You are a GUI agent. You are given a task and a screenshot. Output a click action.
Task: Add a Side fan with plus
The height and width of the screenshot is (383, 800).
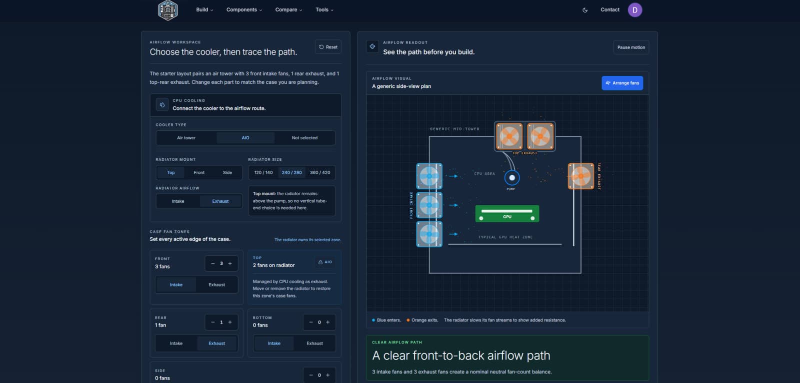328,376
